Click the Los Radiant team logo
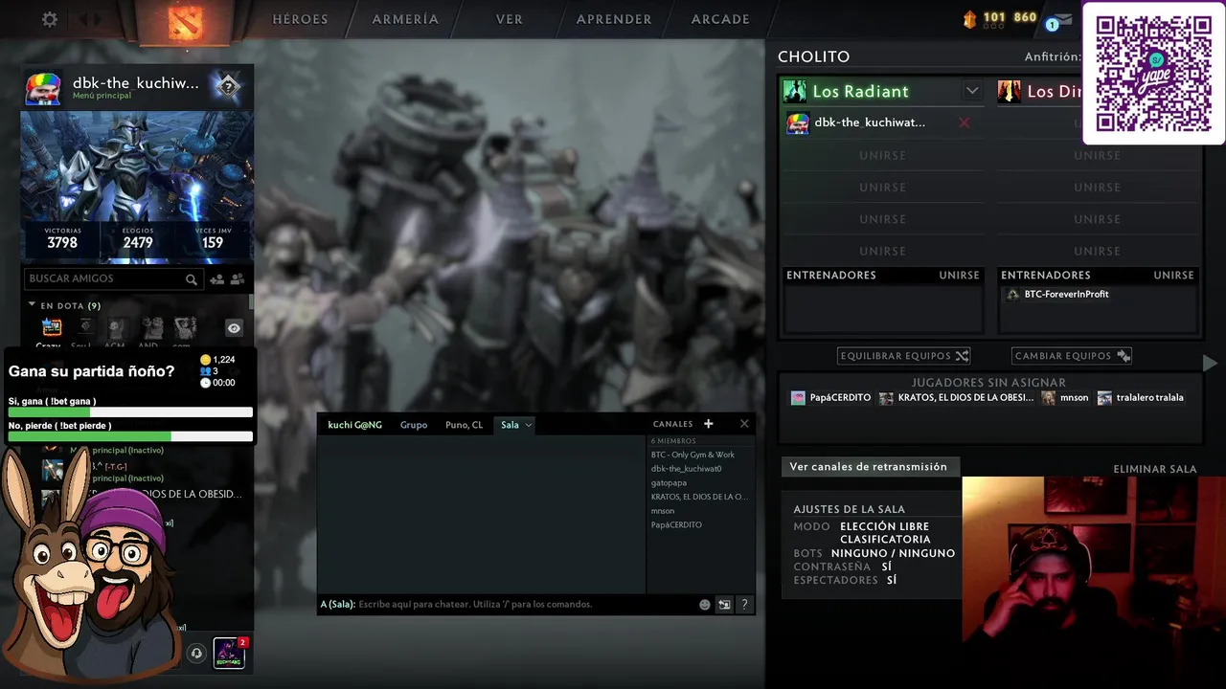 pos(795,91)
